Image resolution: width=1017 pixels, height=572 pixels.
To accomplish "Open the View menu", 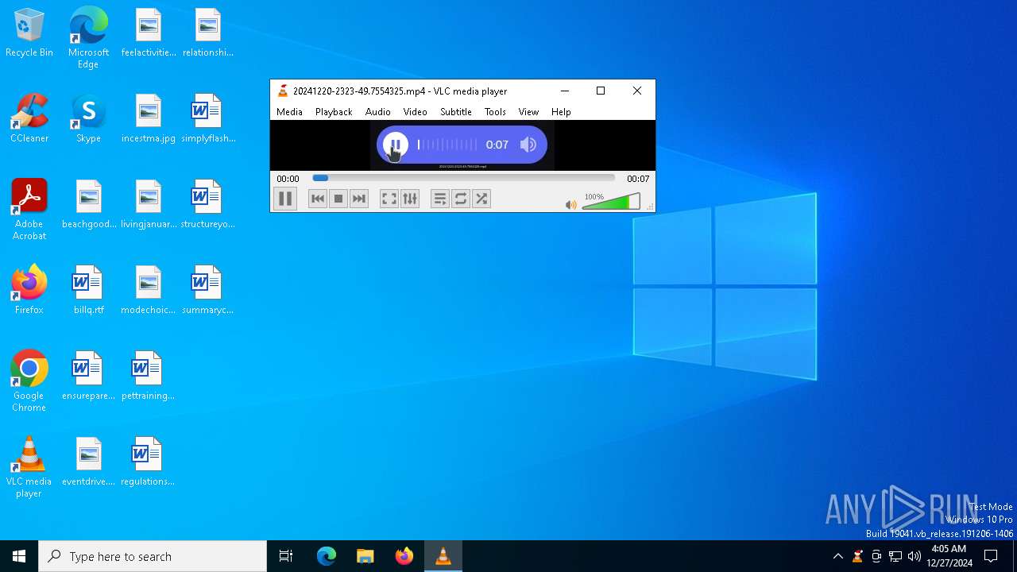I will (528, 112).
